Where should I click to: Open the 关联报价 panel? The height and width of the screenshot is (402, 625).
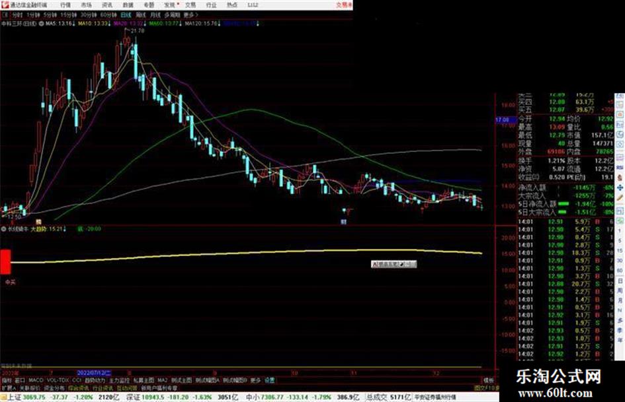click(30, 387)
